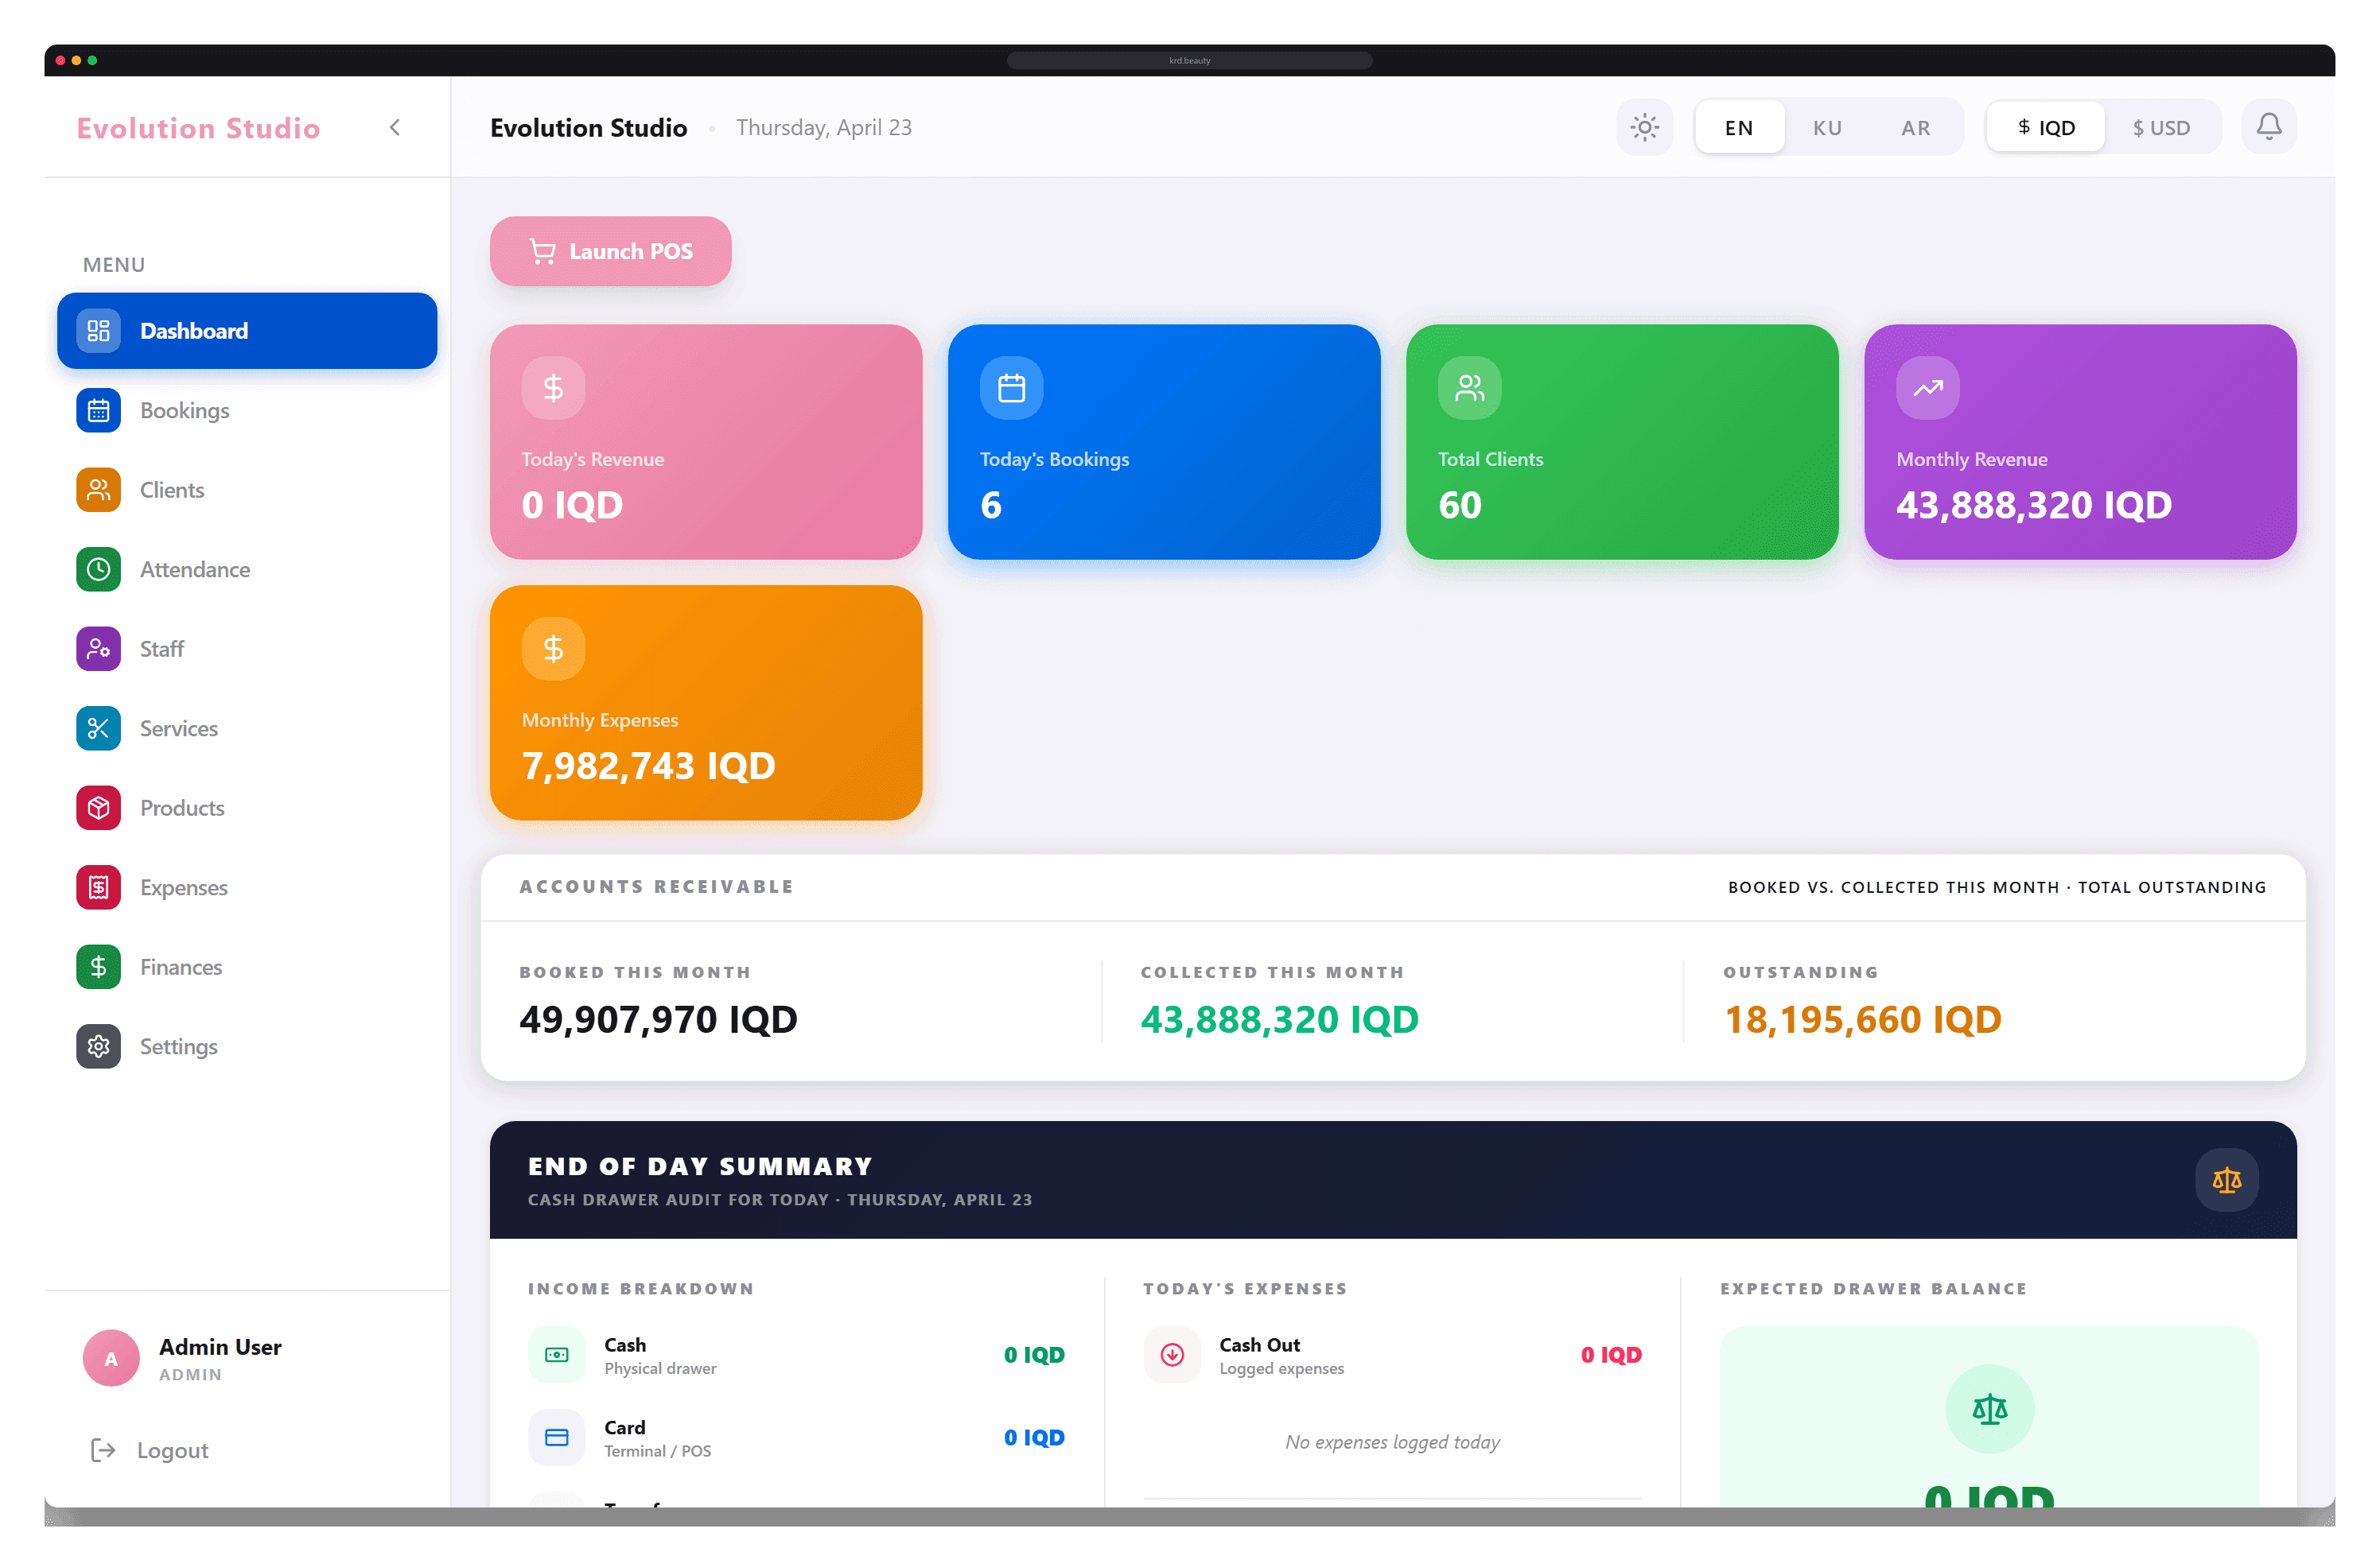Collapse the sidebar with the chevron
The height and width of the screenshot is (1552, 2380).
click(394, 127)
